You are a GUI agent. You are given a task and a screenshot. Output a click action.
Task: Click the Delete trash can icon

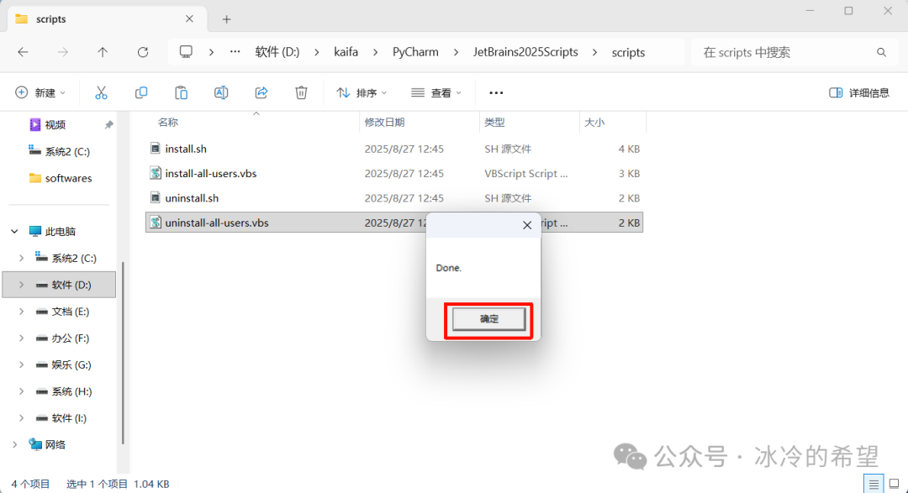(301, 92)
